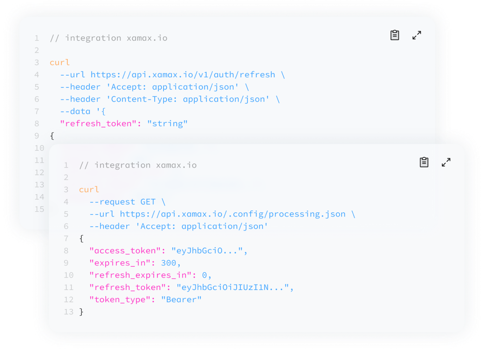
Task: Click the integration comment in front panel
Action: tap(138, 165)
